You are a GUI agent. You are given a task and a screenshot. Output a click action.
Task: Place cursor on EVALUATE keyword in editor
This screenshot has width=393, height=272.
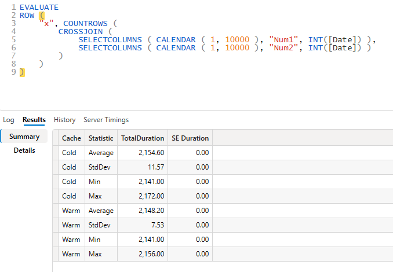click(x=39, y=8)
